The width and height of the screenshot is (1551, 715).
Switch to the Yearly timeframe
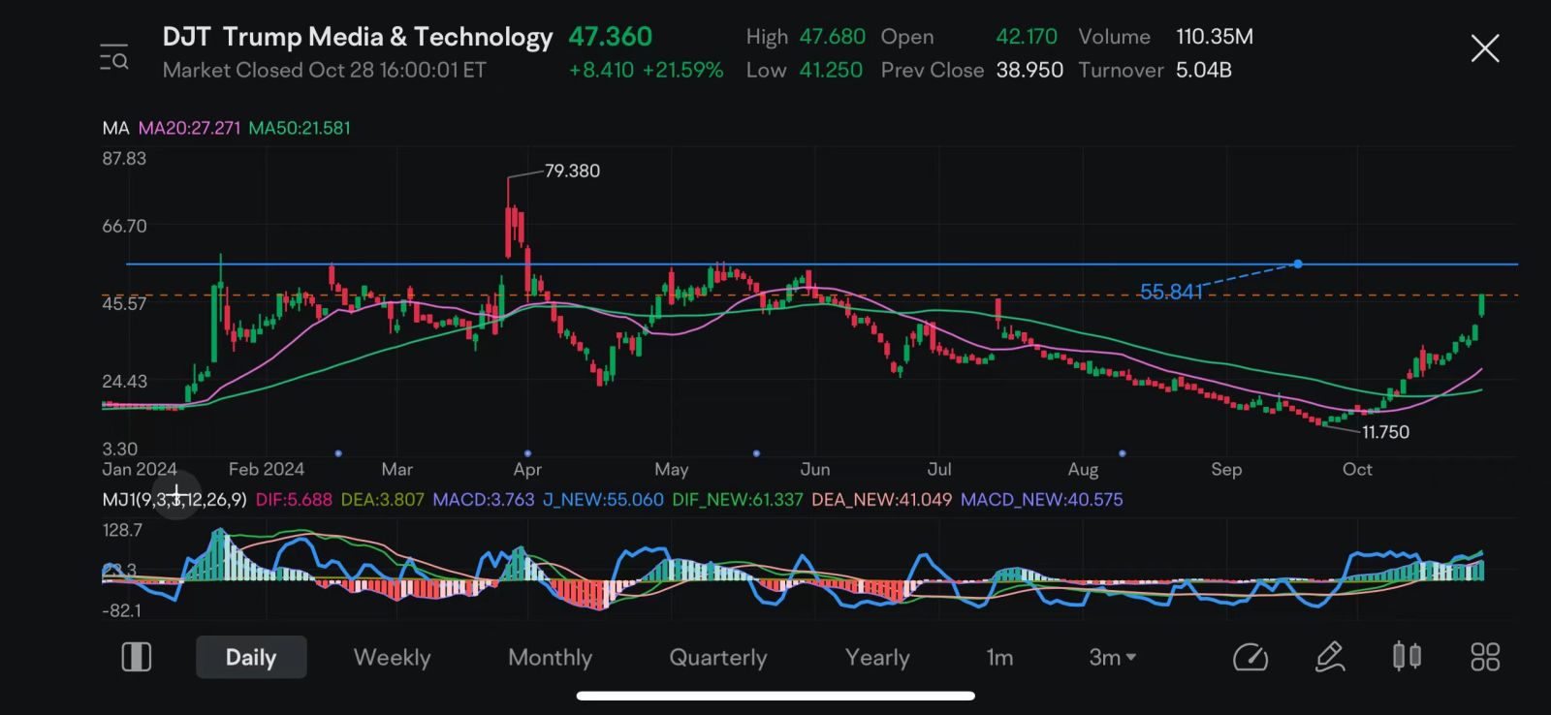click(877, 658)
